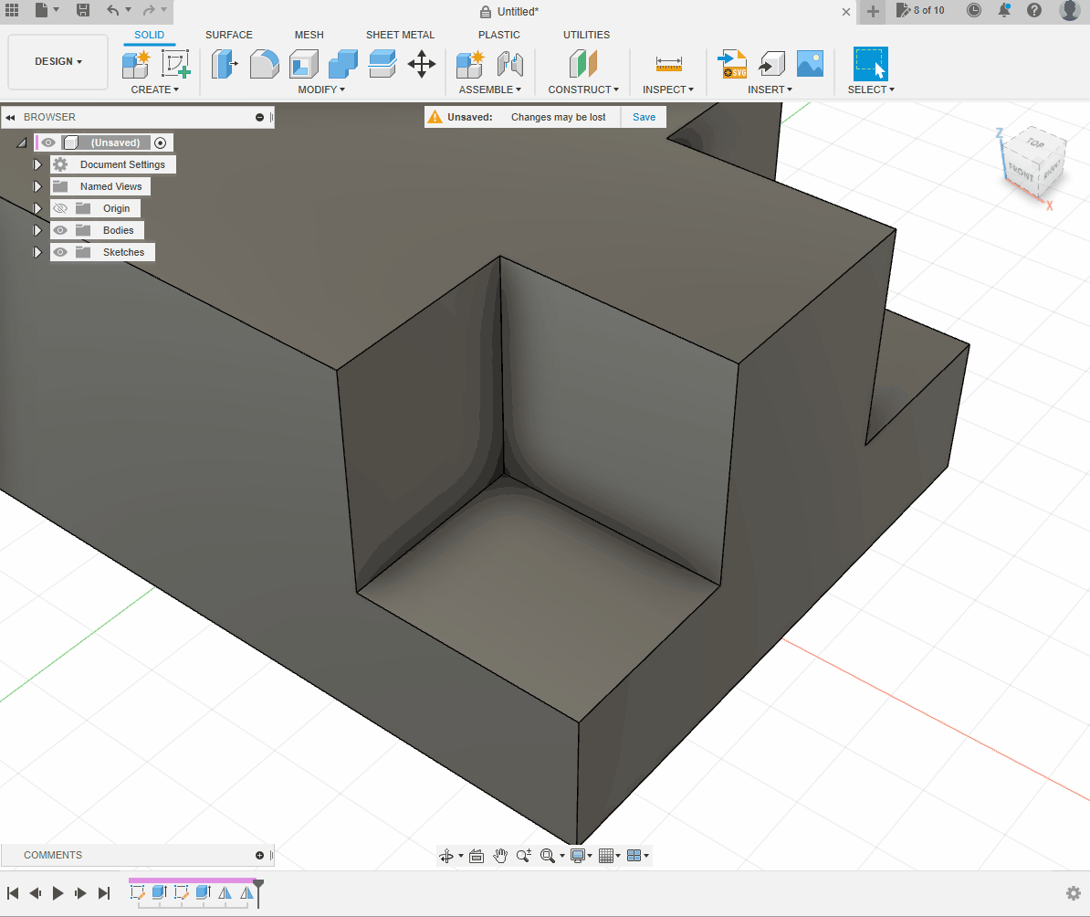Choose the Shell tool icon
Image resolution: width=1090 pixels, height=917 pixels.
304,64
